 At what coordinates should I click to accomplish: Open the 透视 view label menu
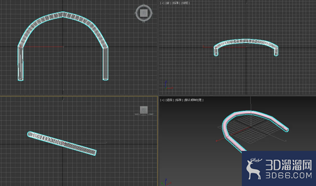click(170, 100)
